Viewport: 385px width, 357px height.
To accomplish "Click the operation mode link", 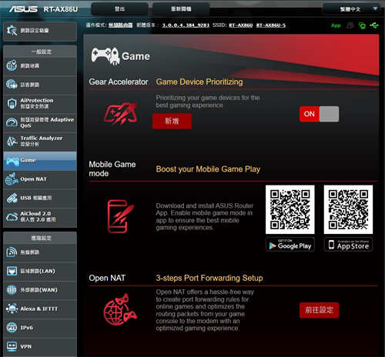I will 121,25.
